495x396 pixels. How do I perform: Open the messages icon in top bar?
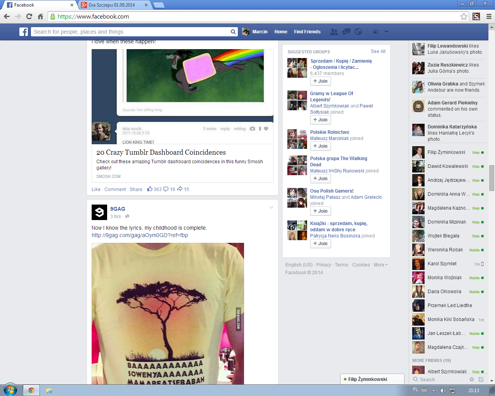tap(346, 32)
